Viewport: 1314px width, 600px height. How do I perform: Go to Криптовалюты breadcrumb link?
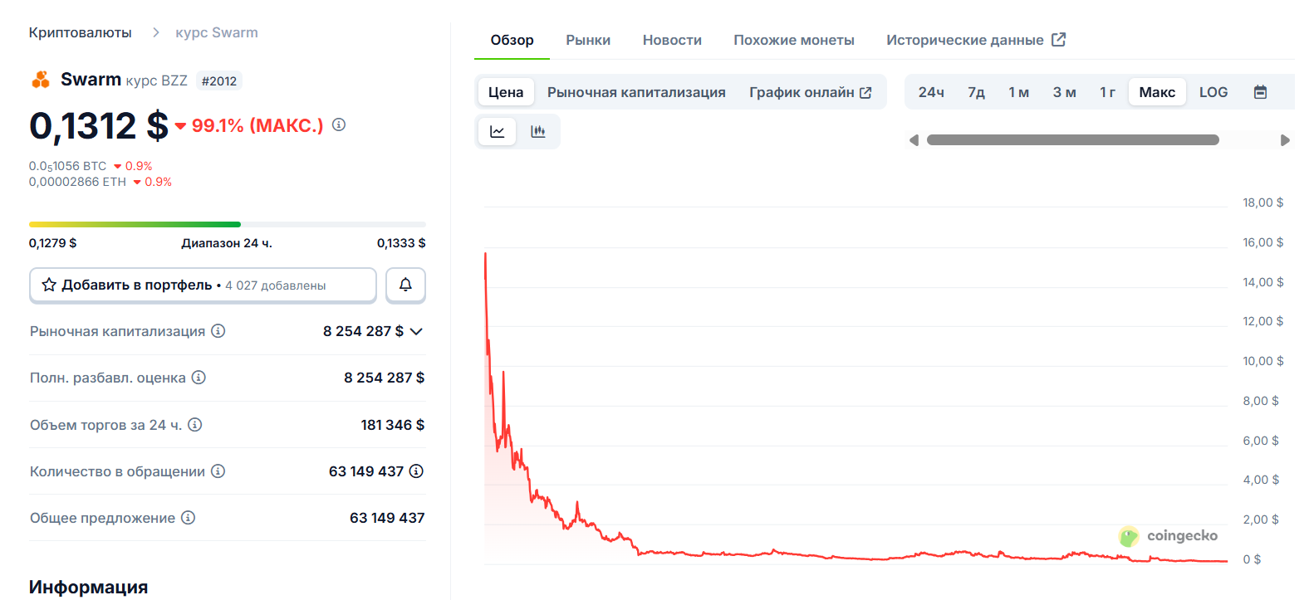click(x=81, y=32)
